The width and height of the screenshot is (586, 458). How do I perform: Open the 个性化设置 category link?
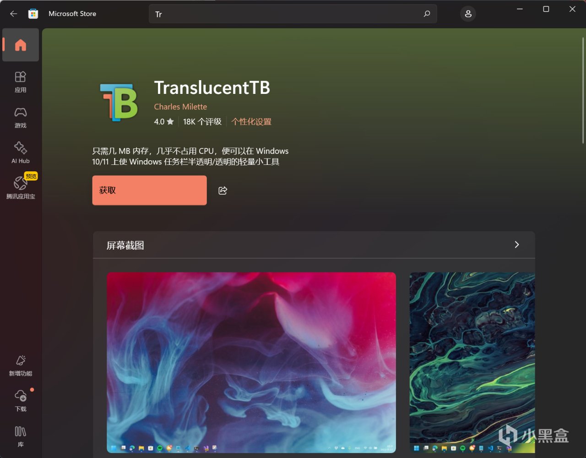pos(251,122)
